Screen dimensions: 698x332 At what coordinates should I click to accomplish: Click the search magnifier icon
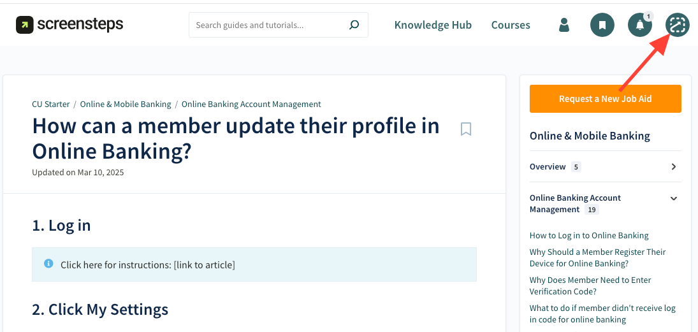pyautogui.click(x=354, y=25)
